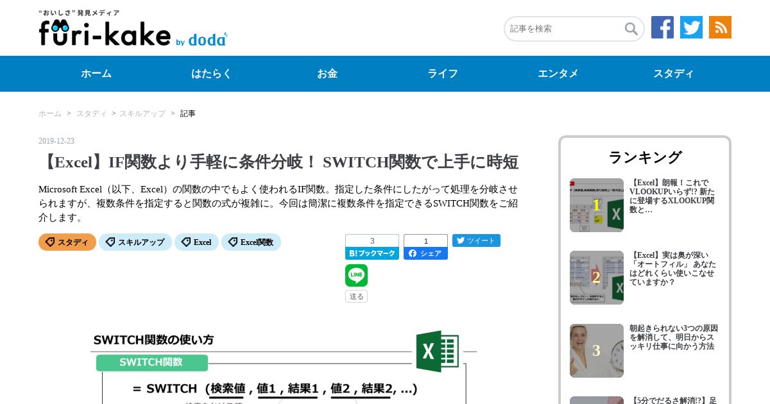Viewport: 770px width, 404px height.
Task: Click the ランキング heading
Action: pos(645,157)
